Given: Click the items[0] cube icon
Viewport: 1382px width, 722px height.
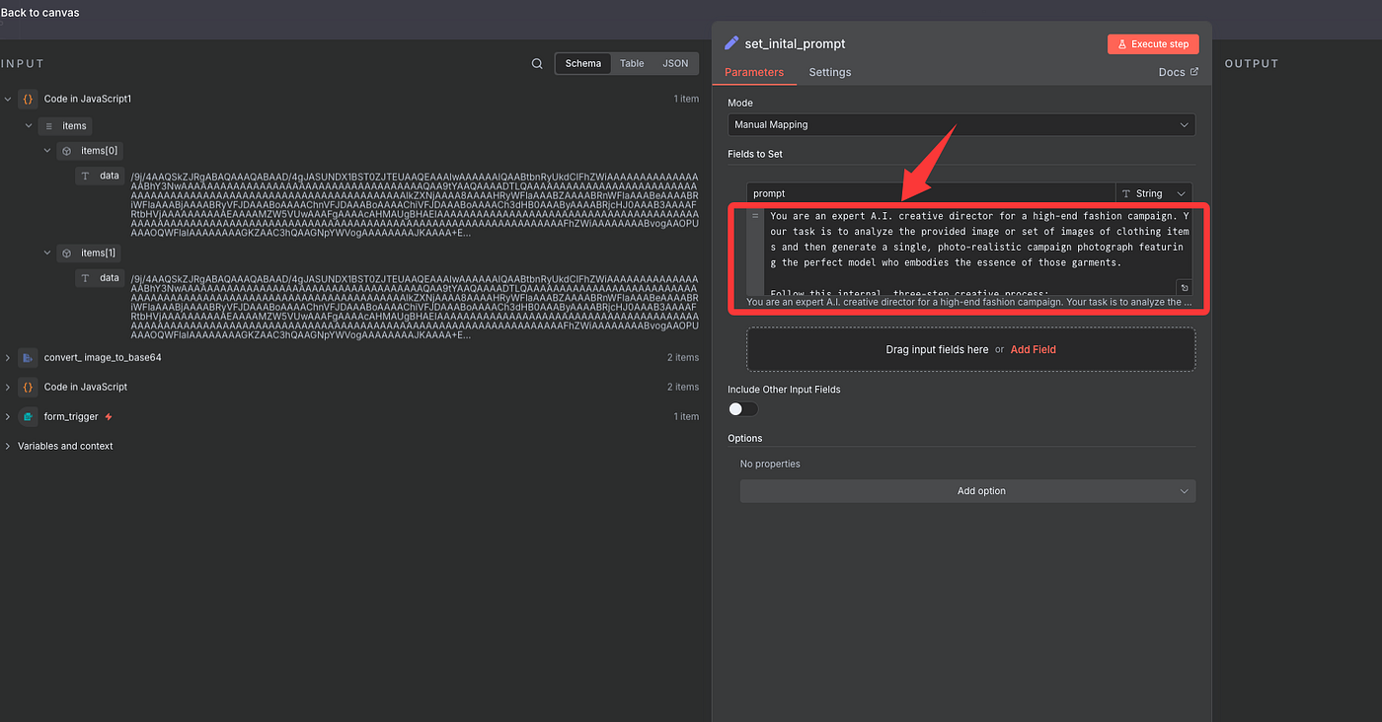Looking at the screenshot, I should point(66,151).
